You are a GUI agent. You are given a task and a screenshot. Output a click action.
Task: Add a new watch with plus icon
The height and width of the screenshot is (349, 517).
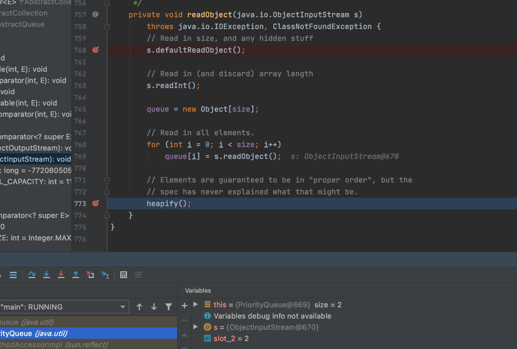point(184,306)
